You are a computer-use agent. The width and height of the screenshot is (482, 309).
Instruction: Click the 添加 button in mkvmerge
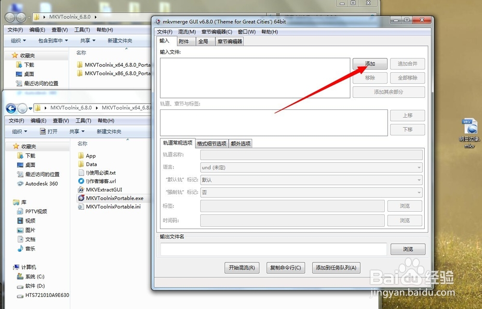pos(370,64)
